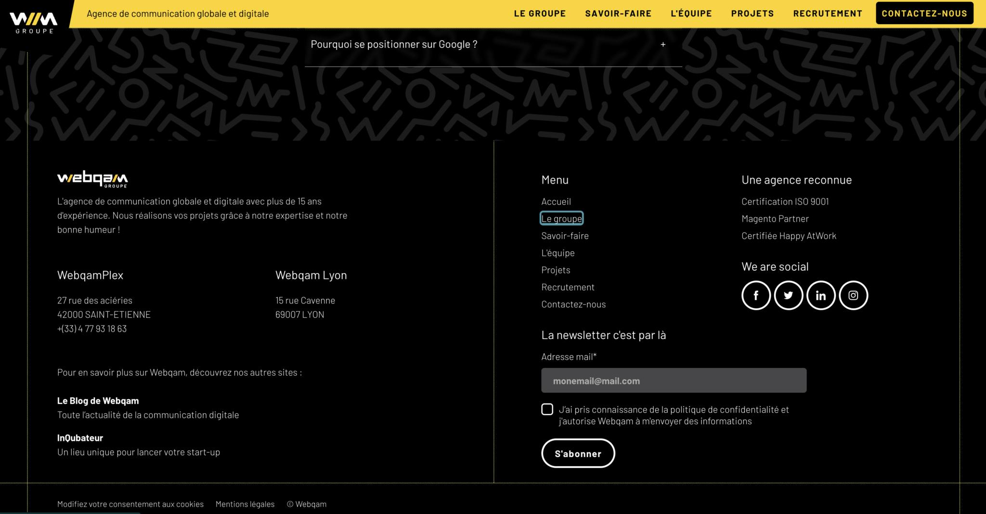
Task: Select Recrutement in the footer menu
Action: pos(568,287)
